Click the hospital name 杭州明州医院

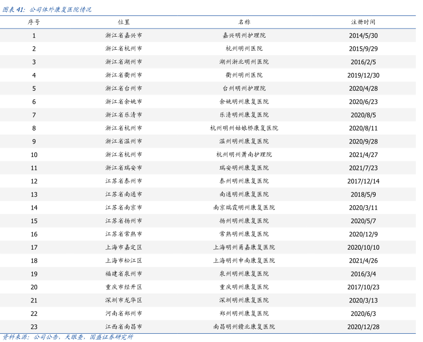point(244,49)
